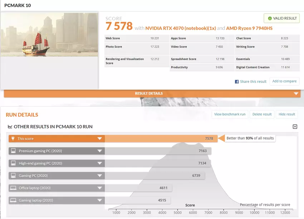Click the PCMark 10 ship thumbnail image
The height and width of the screenshot is (219, 304).
(x=49, y=35)
